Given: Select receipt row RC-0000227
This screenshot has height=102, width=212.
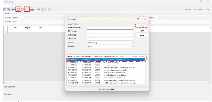Looking at the screenshot, I should (106, 62).
